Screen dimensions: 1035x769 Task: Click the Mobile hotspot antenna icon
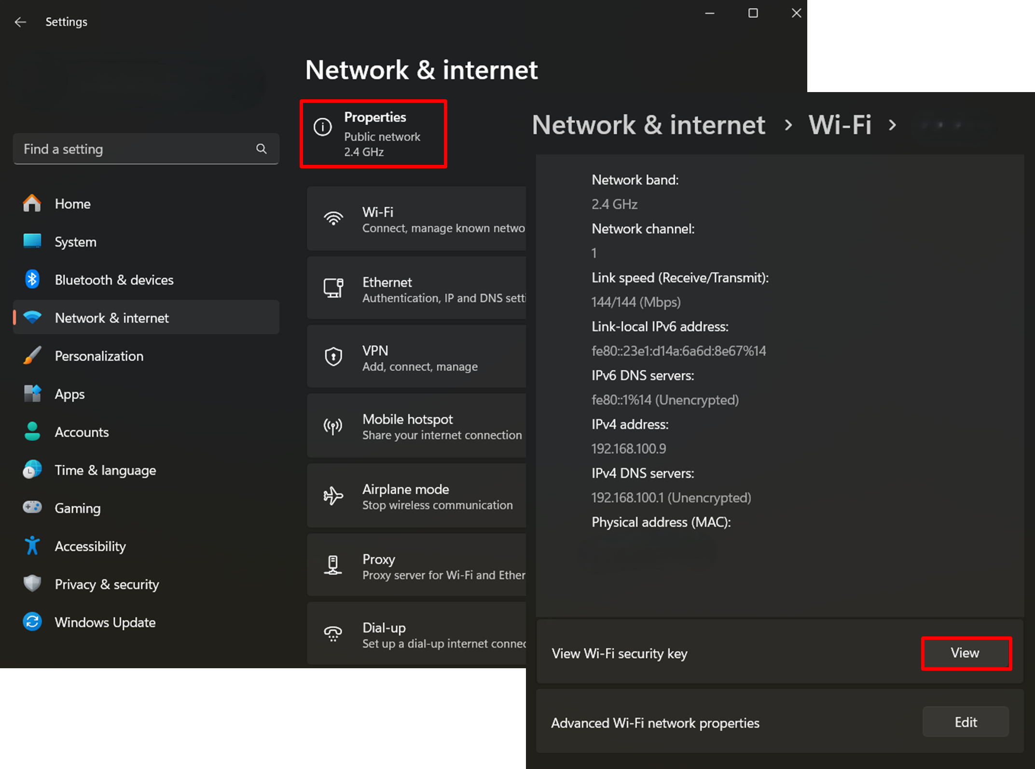333,426
